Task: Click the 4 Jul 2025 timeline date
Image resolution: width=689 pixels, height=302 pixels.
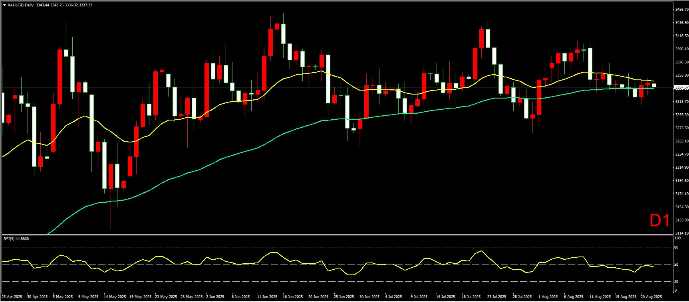Action: 393,296
